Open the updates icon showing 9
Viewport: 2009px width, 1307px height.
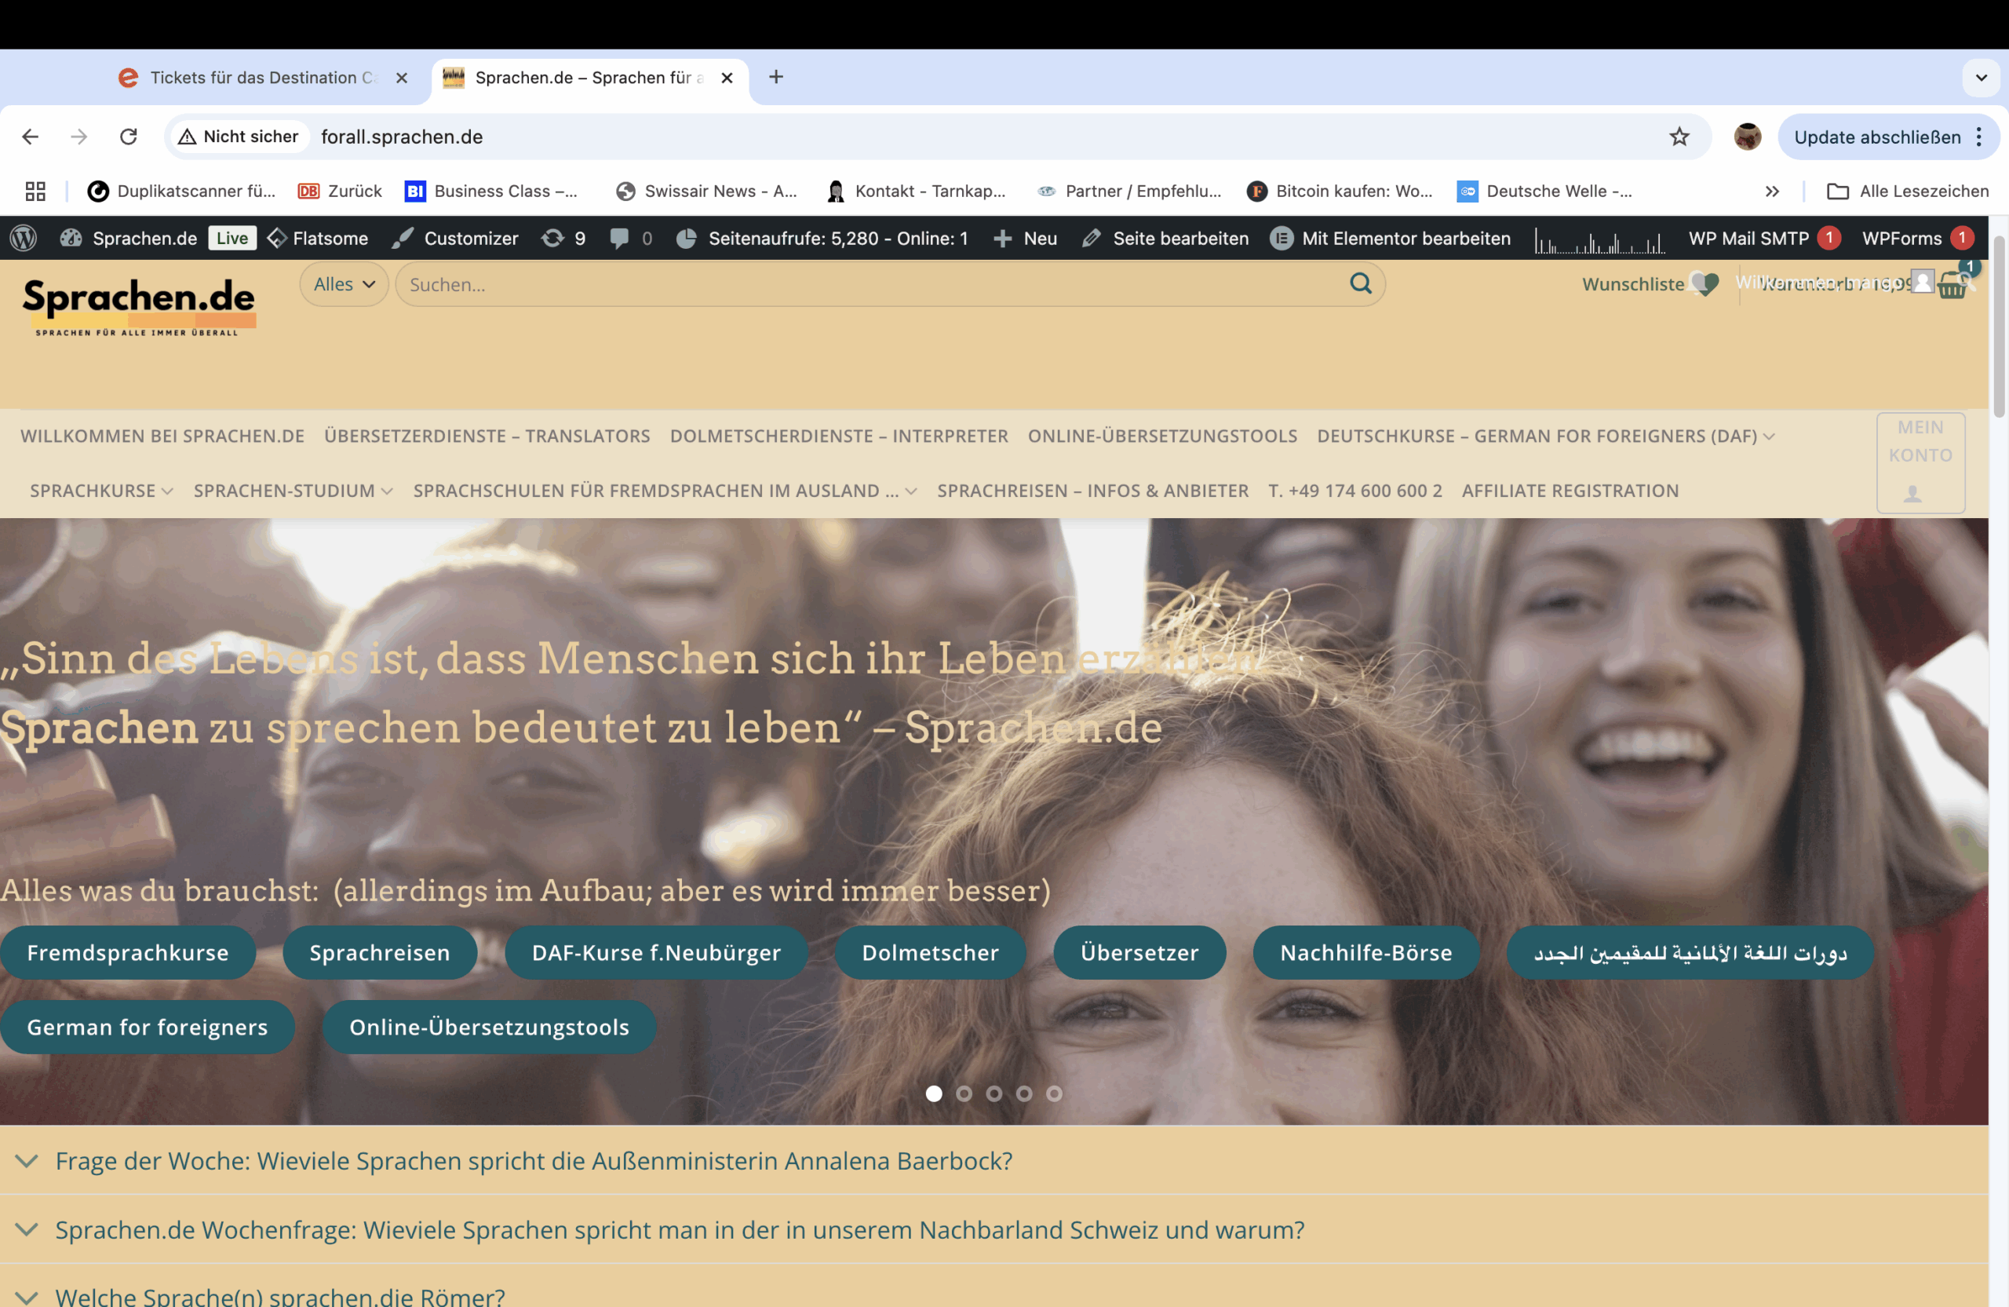tap(563, 238)
